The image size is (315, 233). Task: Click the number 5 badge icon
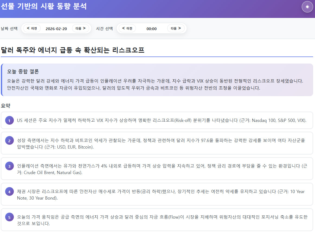9,217
